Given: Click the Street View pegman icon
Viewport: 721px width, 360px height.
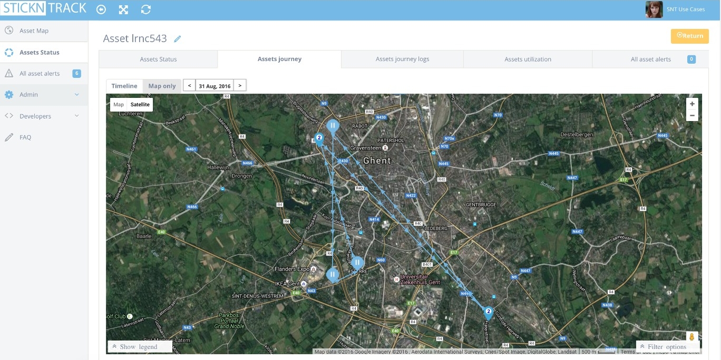Looking at the screenshot, I should tap(692, 337).
